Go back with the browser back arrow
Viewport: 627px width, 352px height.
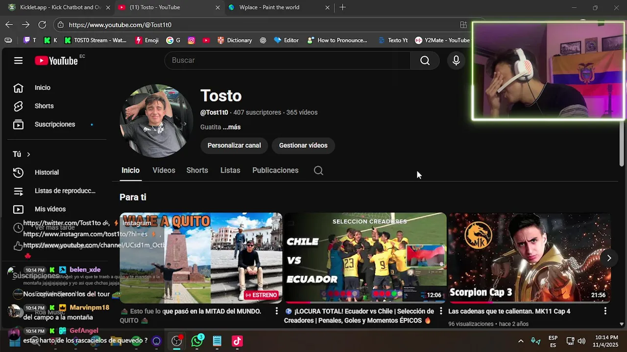9,24
